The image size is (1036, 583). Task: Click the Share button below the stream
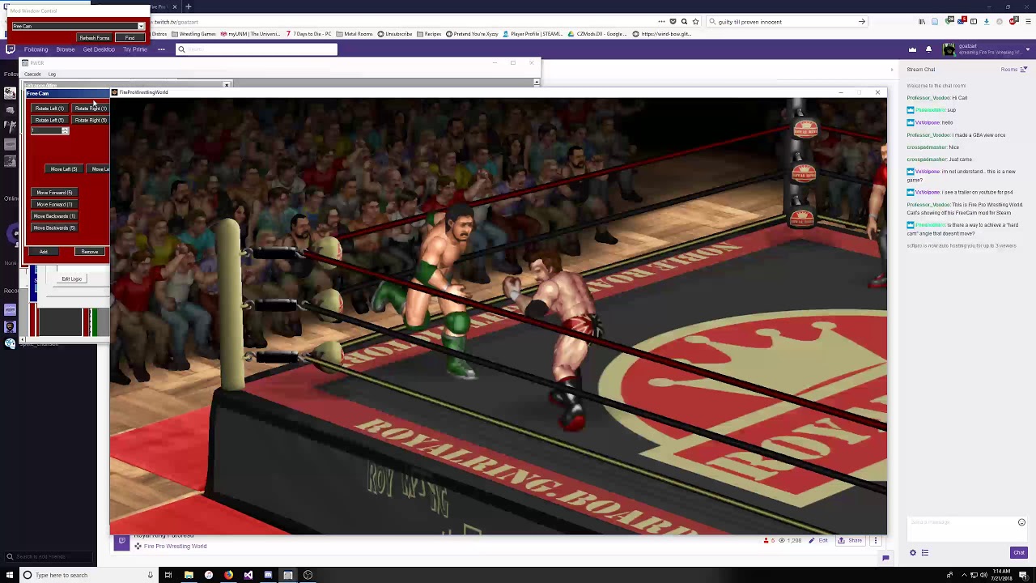851,540
